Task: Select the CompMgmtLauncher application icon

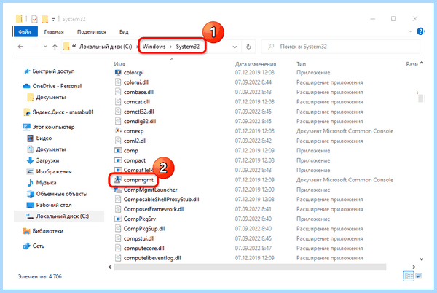Action: tap(118, 190)
